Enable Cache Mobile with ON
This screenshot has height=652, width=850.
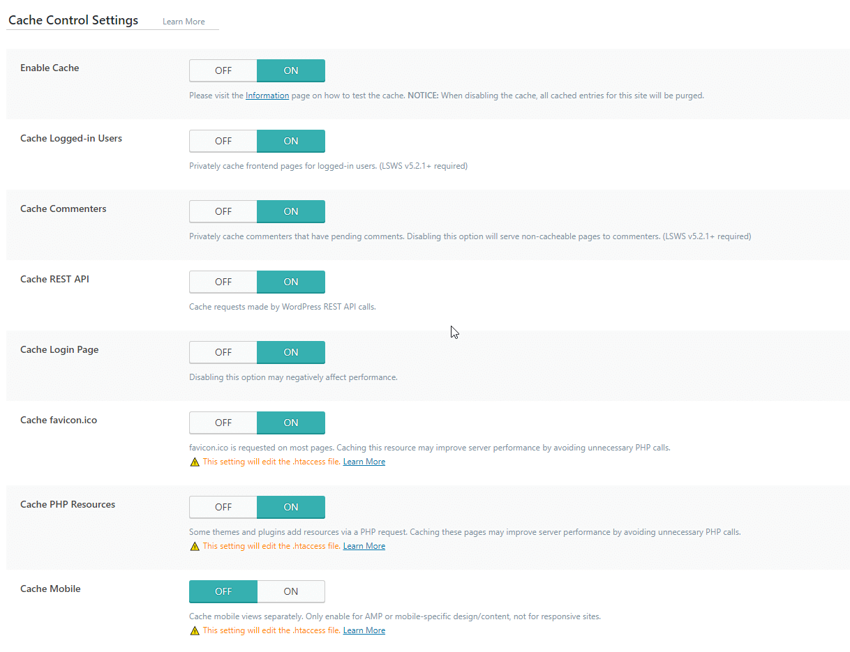click(x=291, y=591)
